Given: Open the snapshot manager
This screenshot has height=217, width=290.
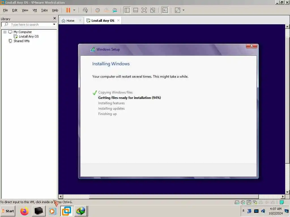Looking at the screenshot, I should [x=115, y=10].
